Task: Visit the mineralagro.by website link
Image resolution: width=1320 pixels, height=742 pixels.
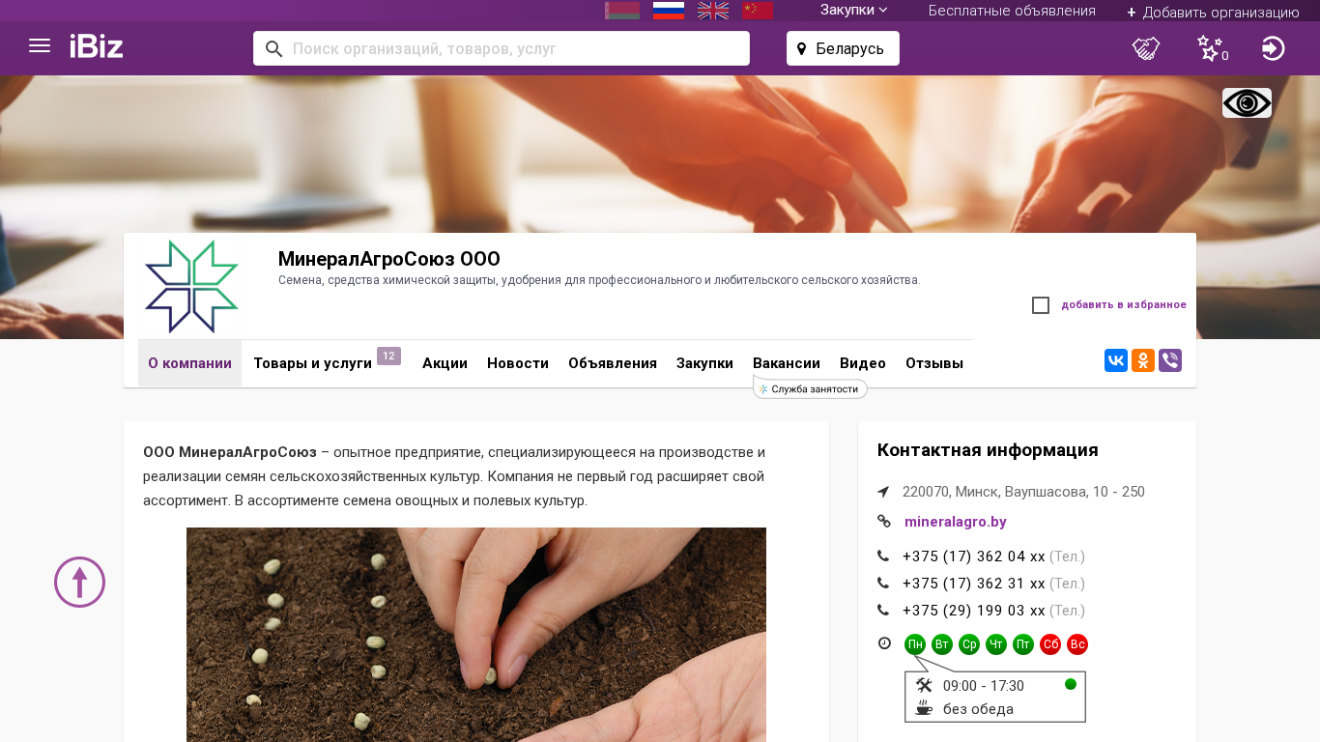Action: (956, 522)
